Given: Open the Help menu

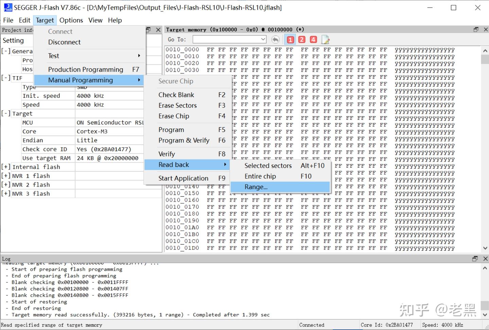Looking at the screenshot, I should coord(115,20).
